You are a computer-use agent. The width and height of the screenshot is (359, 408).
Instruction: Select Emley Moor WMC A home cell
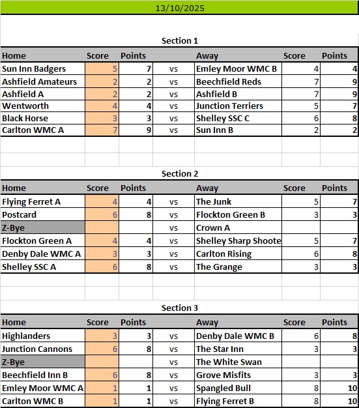pyautogui.click(x=42, y=388)
